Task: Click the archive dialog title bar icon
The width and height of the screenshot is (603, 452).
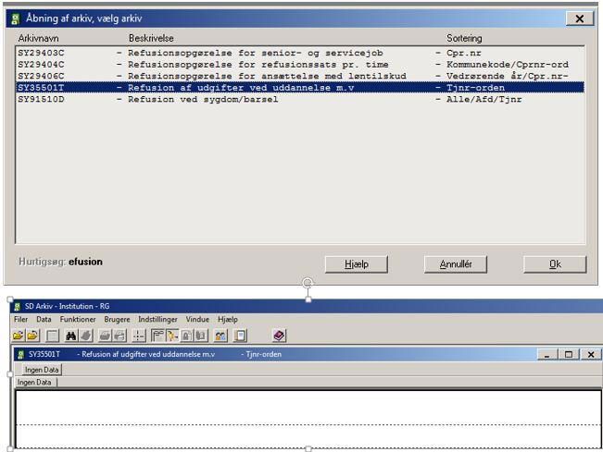Action: click(x=16, y=18)
